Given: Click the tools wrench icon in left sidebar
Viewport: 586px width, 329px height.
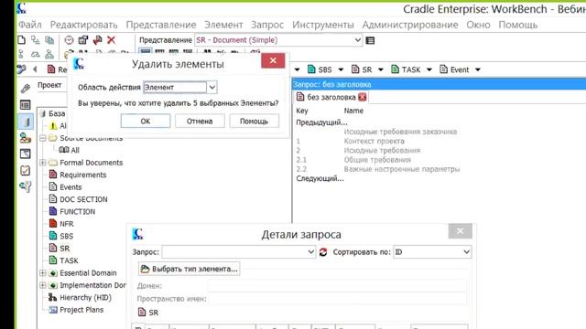Looking at the screenshot, I should pos(26,186).
